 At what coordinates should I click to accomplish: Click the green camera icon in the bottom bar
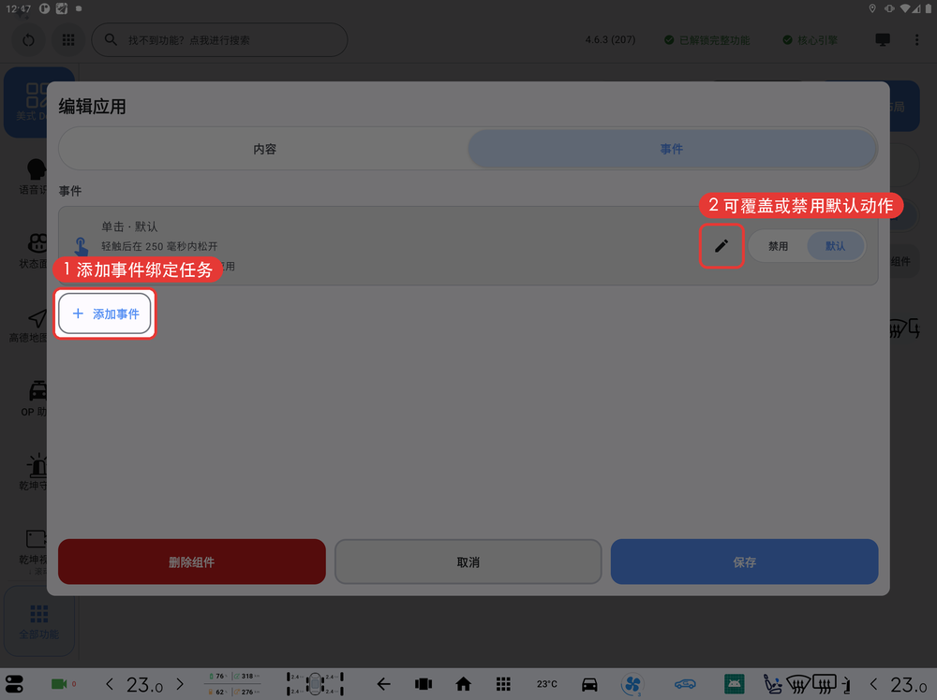[59, 684]
